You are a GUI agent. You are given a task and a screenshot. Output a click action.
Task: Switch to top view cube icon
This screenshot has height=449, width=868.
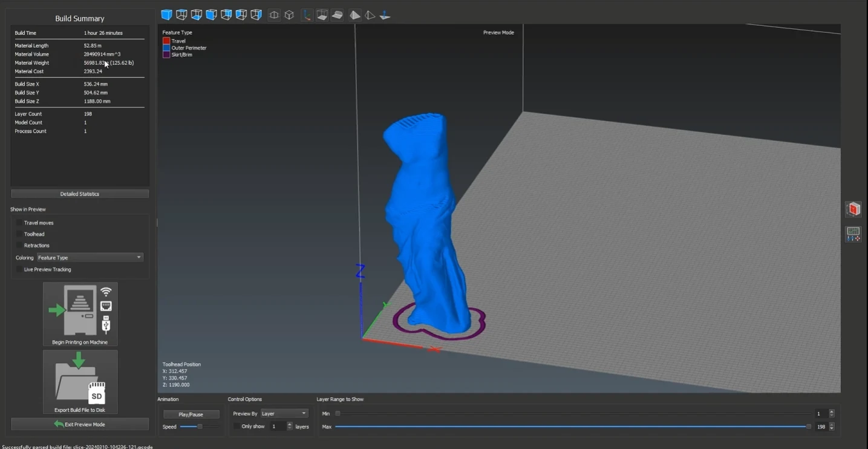click(x=181, y=15)
